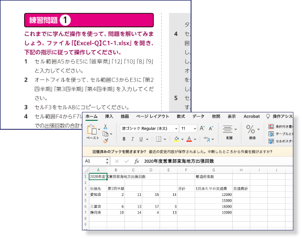Click conditional formatting icon
302x239 pixels.
tap(271, 127)
